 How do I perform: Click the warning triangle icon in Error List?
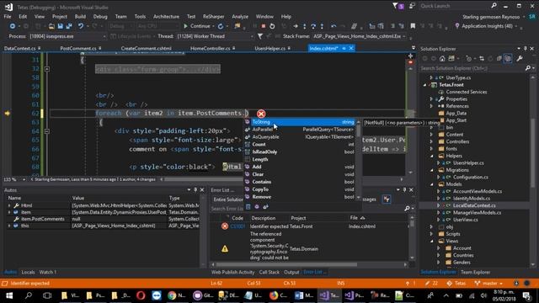(225, 248)
